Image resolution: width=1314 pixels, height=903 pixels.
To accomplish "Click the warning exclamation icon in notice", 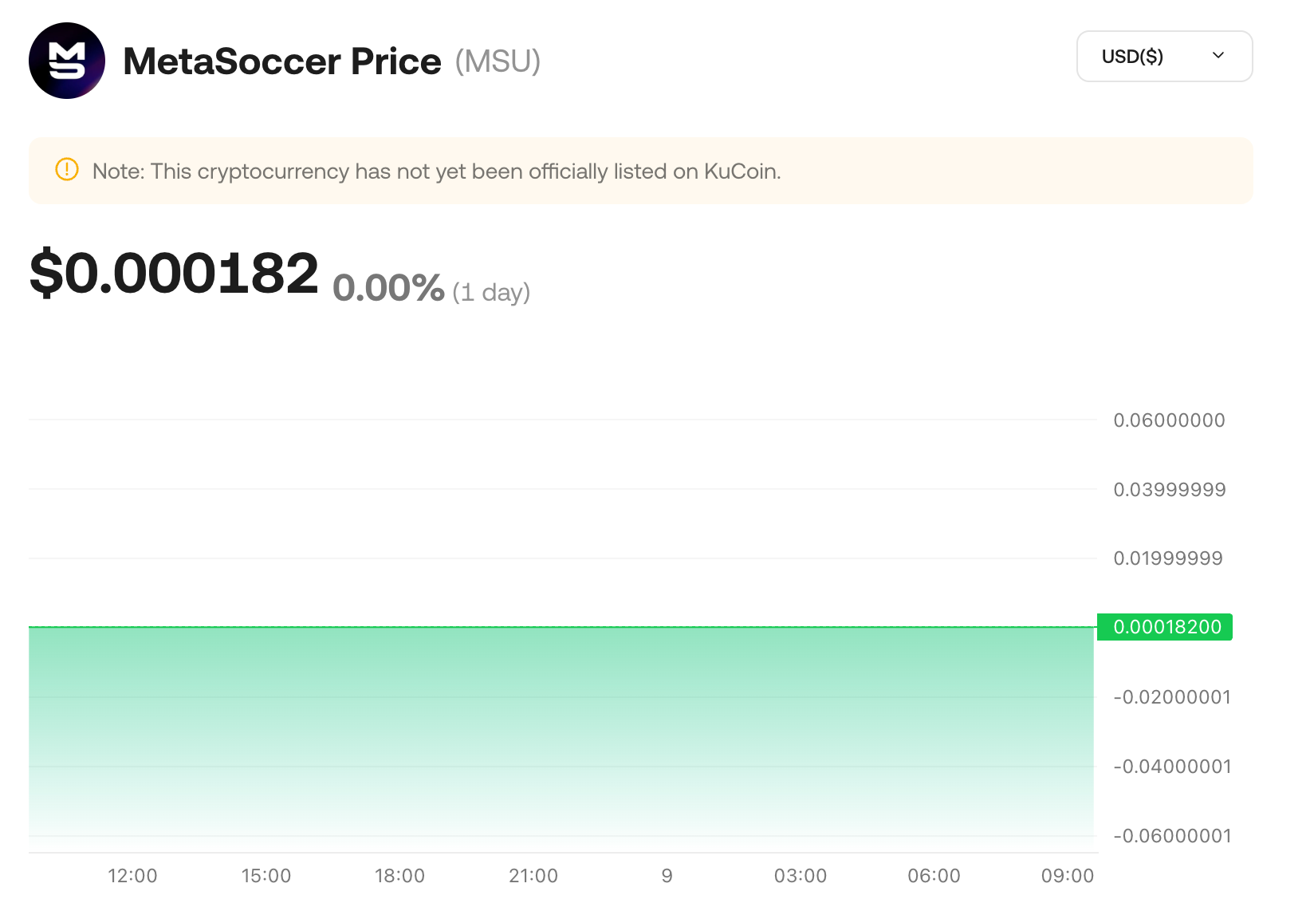I will [67, 170].
